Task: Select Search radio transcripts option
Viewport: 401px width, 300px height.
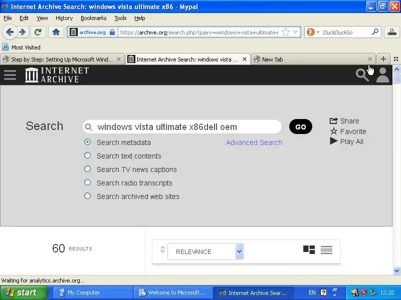Action: [x=87, y=182]
